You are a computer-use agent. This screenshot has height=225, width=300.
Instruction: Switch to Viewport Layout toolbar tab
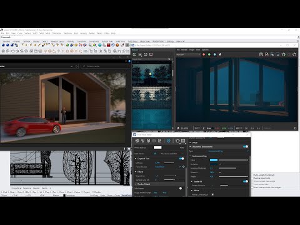(57, 41)
